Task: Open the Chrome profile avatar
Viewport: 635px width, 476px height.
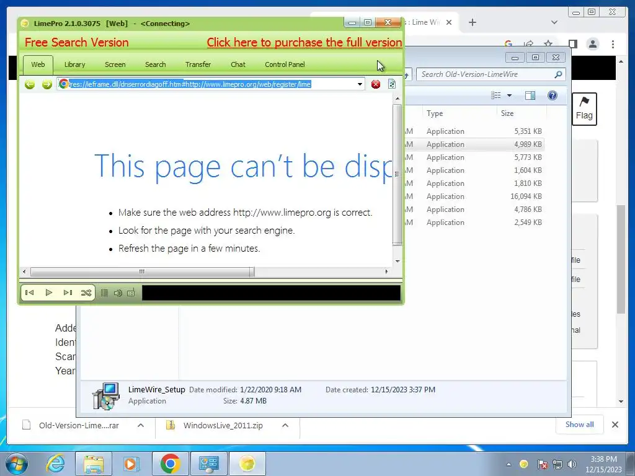Action: [593, 44]
